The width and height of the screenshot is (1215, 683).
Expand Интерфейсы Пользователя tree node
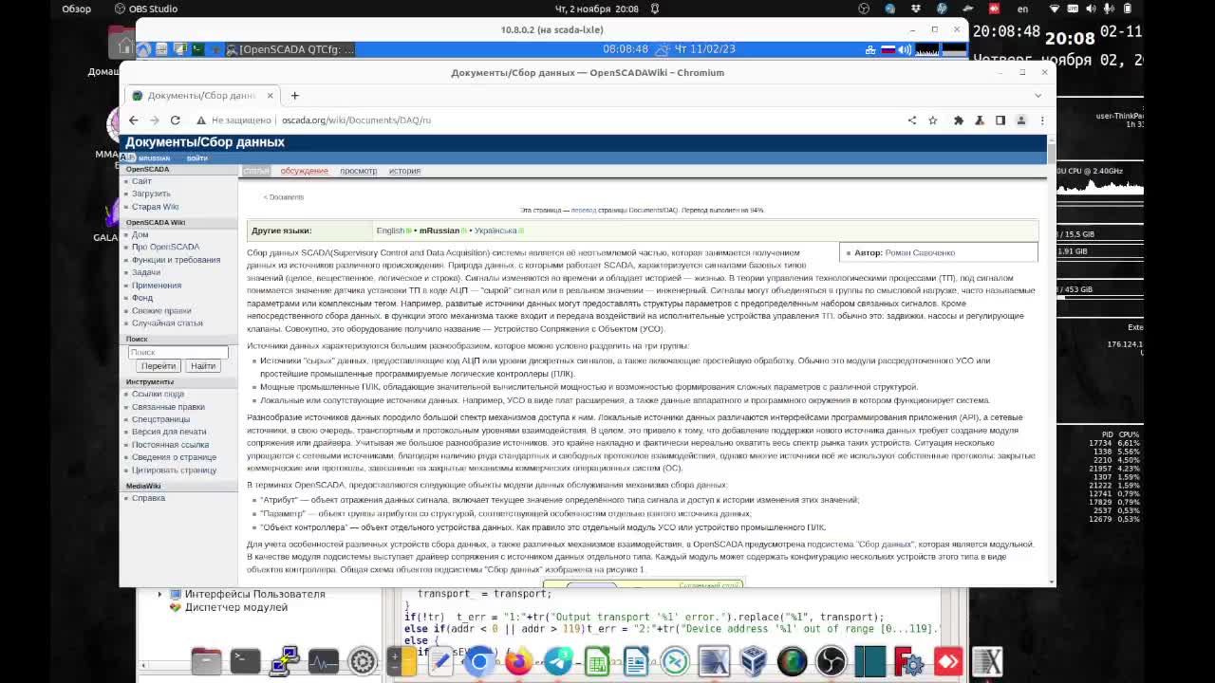[159, 595]
